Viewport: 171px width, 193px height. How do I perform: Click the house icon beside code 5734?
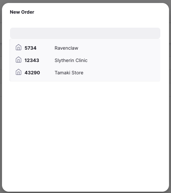[18, 47]
